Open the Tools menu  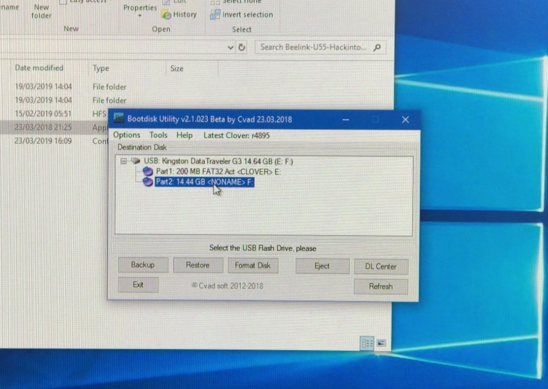coord(159,135)
